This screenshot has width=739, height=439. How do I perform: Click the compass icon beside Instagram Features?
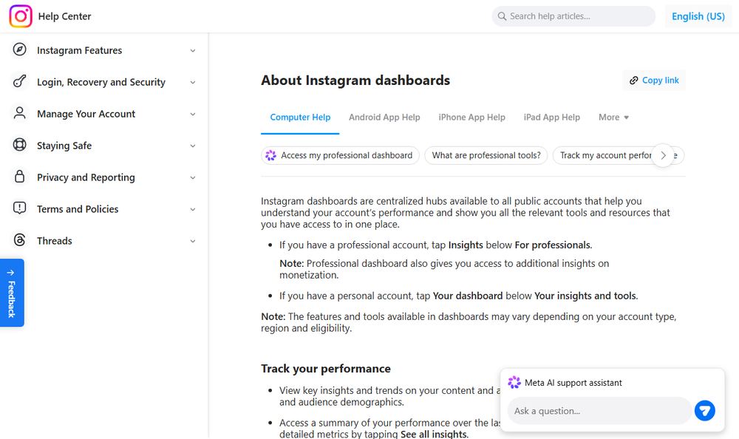pyautogui.click(x=19, y=49)
